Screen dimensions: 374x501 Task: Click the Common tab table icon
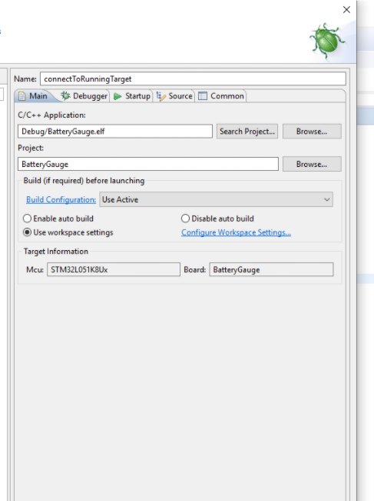pyautogui.click(x=203, y=96)
